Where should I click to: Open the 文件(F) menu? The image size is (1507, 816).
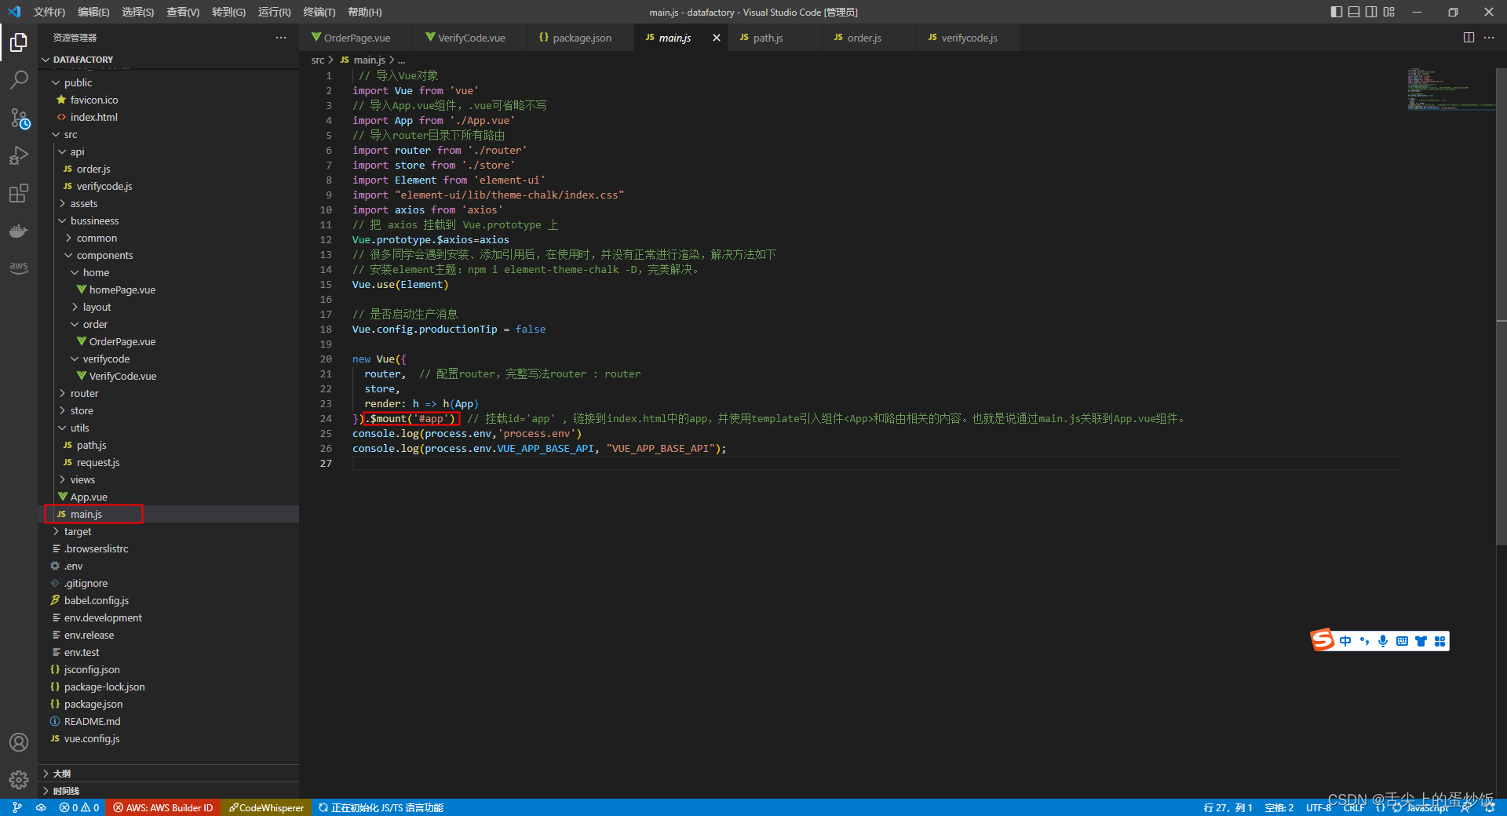coord(49,12)
